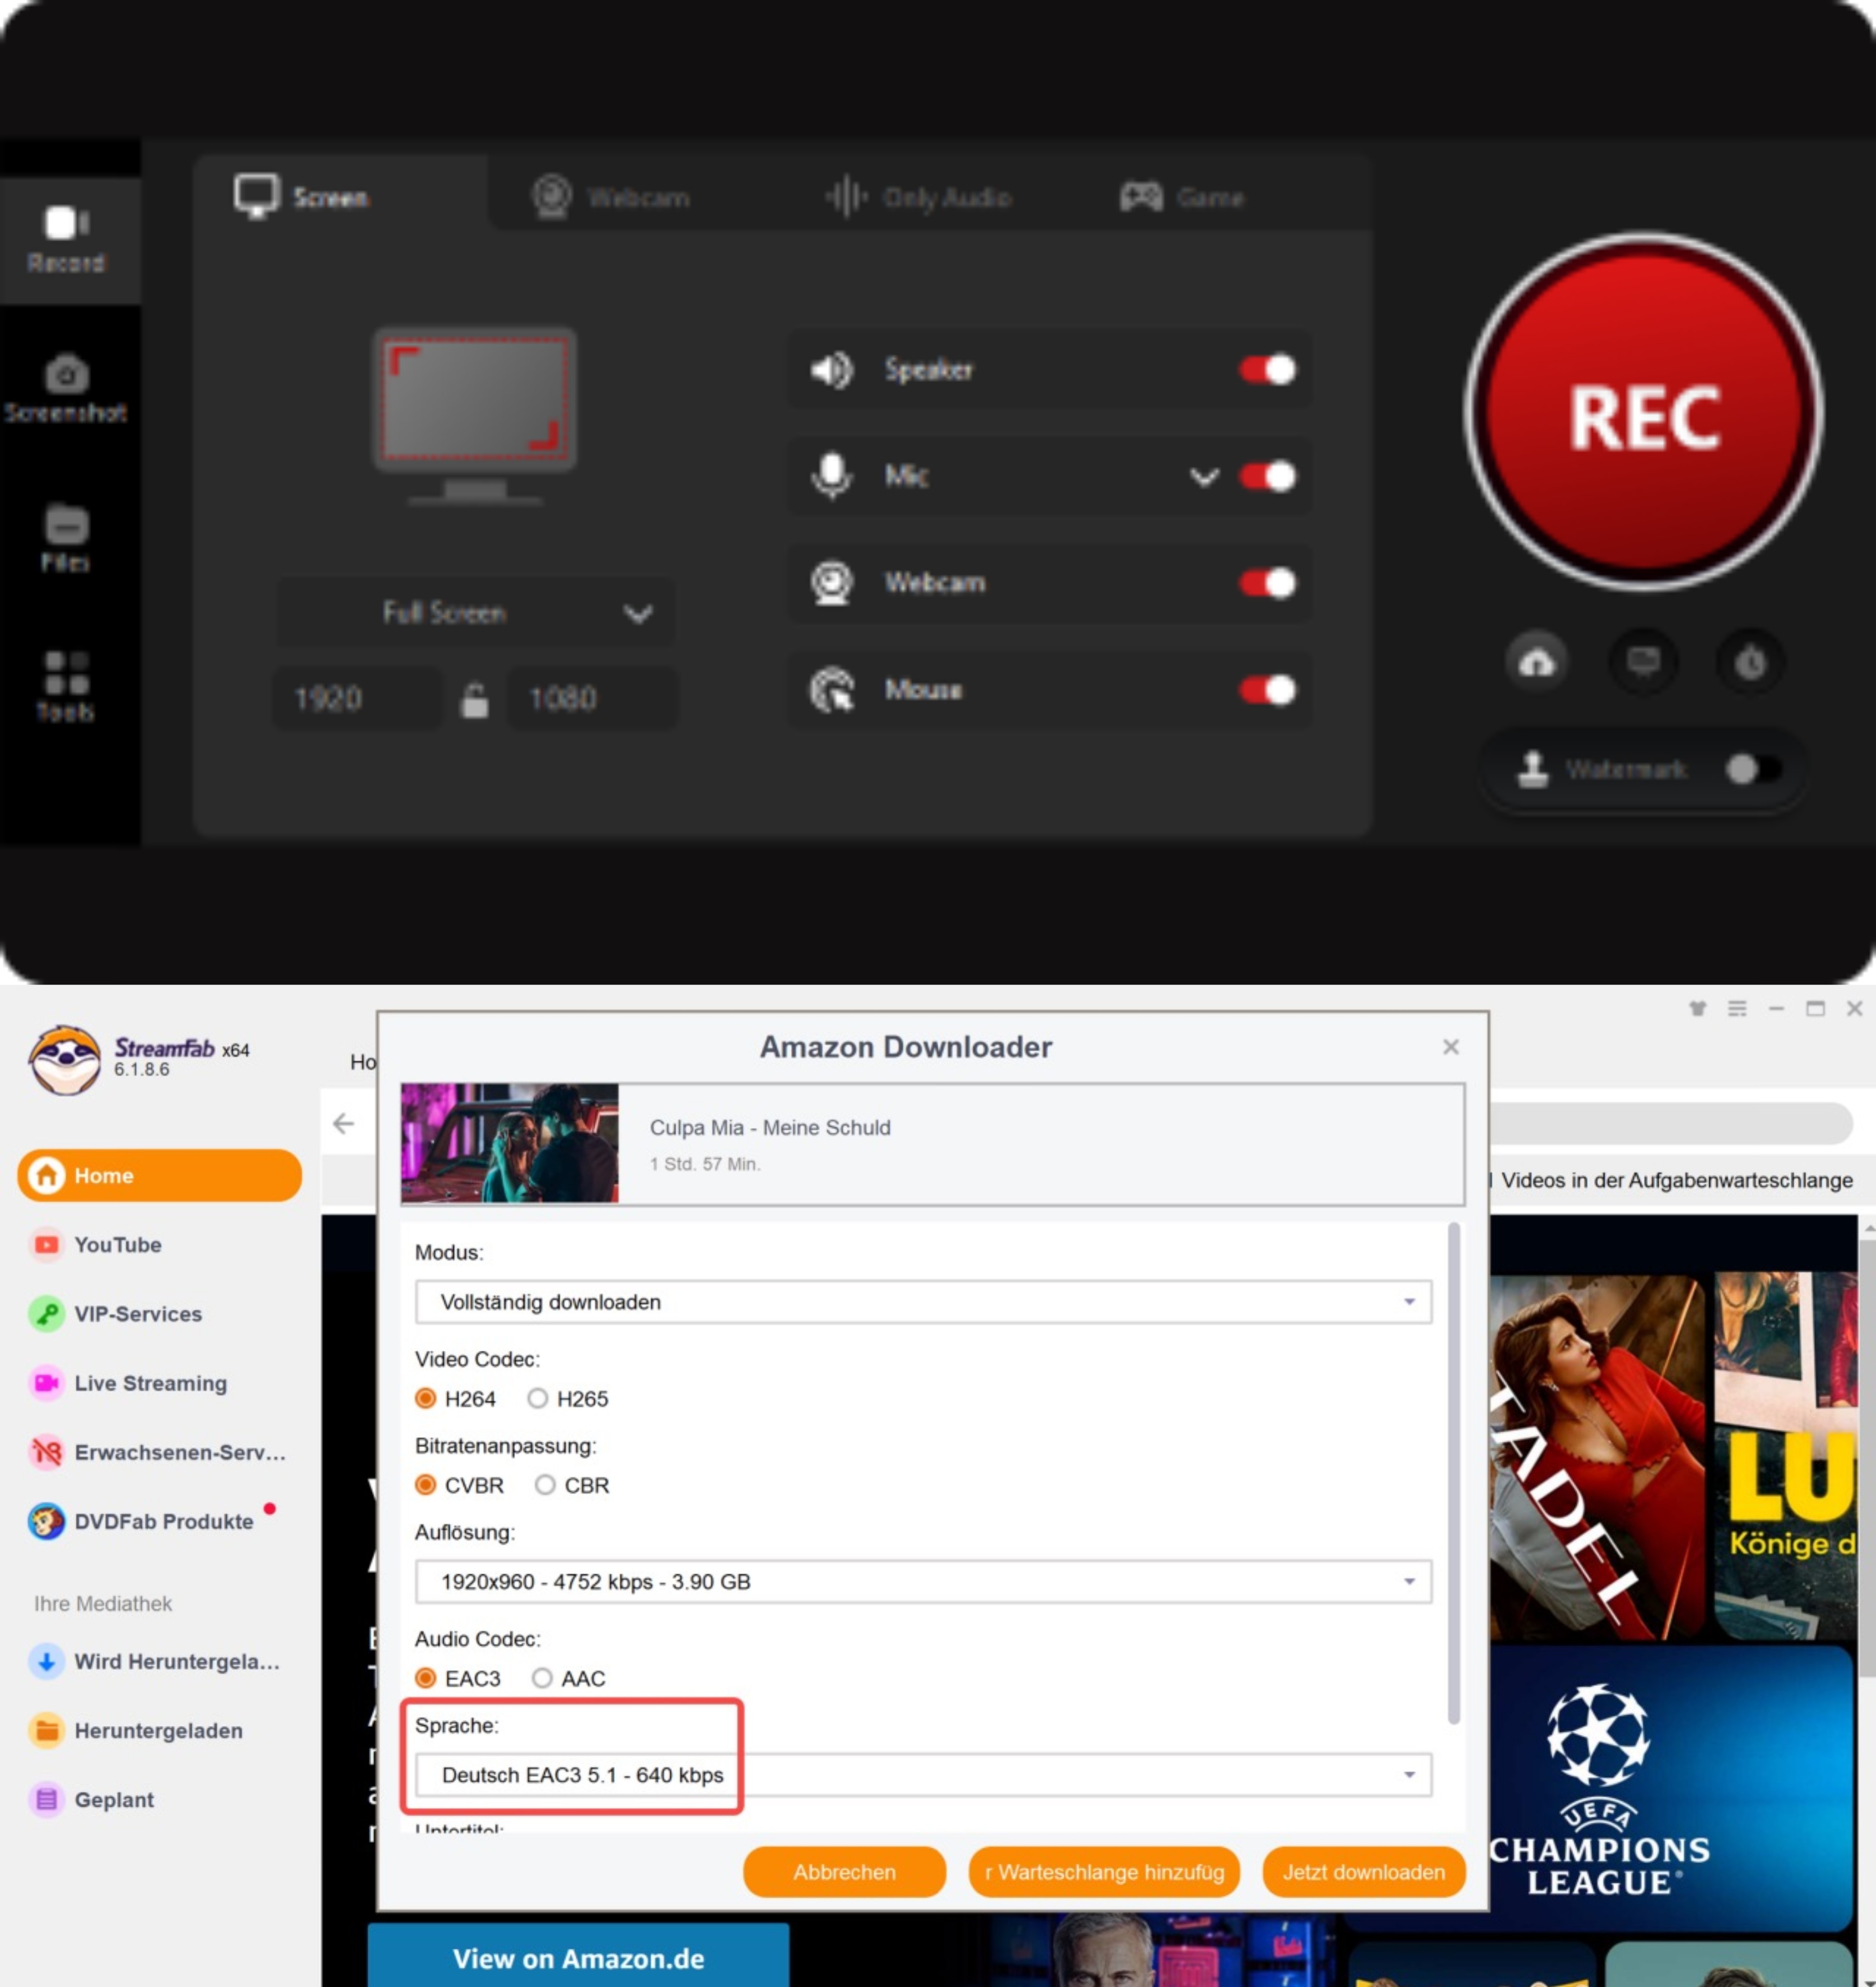Click the shirt skin icon in title bar
Screen dimensions: 1876x1987
(x=1697, y=1008)
